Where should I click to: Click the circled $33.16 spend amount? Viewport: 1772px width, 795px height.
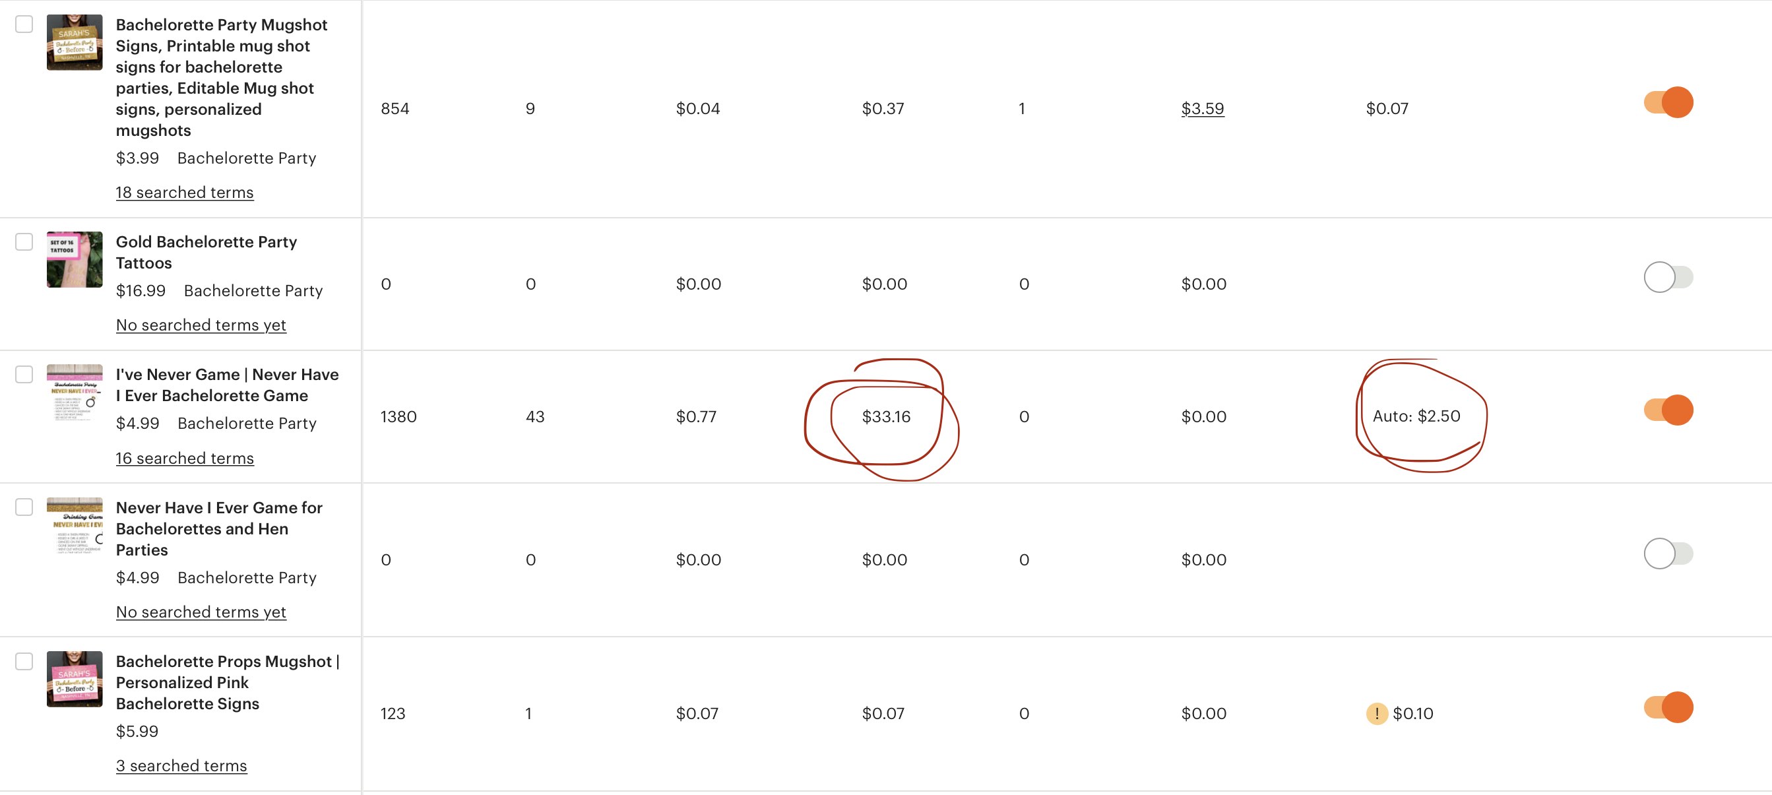884,415
